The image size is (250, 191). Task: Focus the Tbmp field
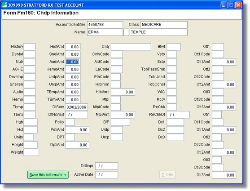(x=30, y=107)
